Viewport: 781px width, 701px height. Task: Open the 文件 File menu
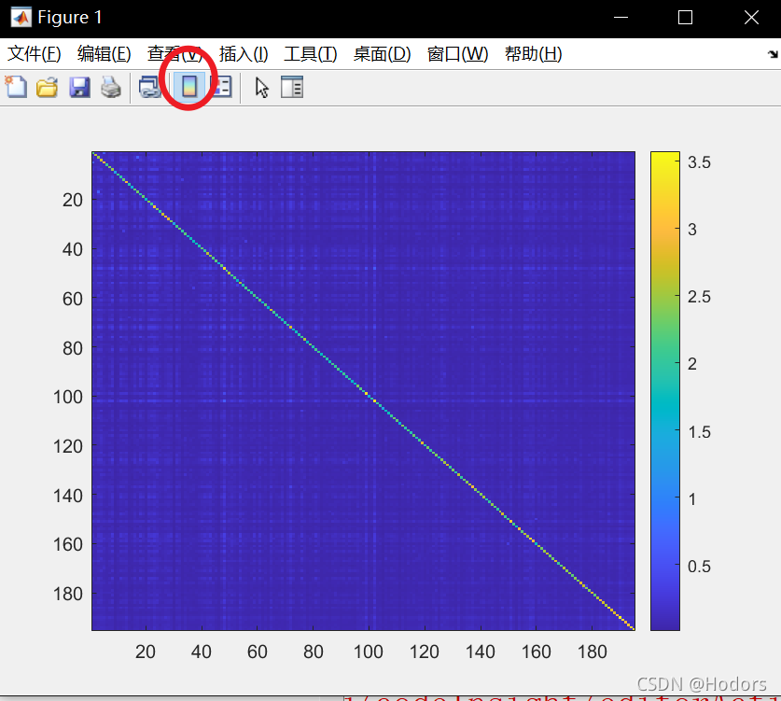[x=33, y=54]
